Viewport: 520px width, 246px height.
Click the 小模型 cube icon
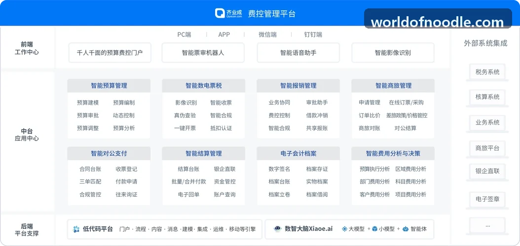pos(375,229)
